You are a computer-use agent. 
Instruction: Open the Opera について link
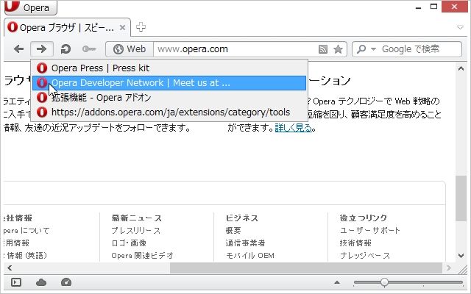click(26, 230)
